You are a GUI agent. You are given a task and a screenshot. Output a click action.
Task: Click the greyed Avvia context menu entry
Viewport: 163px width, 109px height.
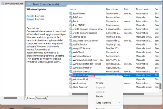98,79
